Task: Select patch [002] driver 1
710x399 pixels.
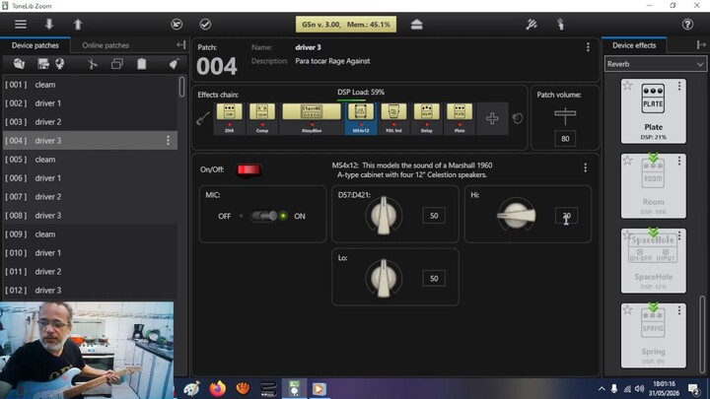Action: pos(90,103)
